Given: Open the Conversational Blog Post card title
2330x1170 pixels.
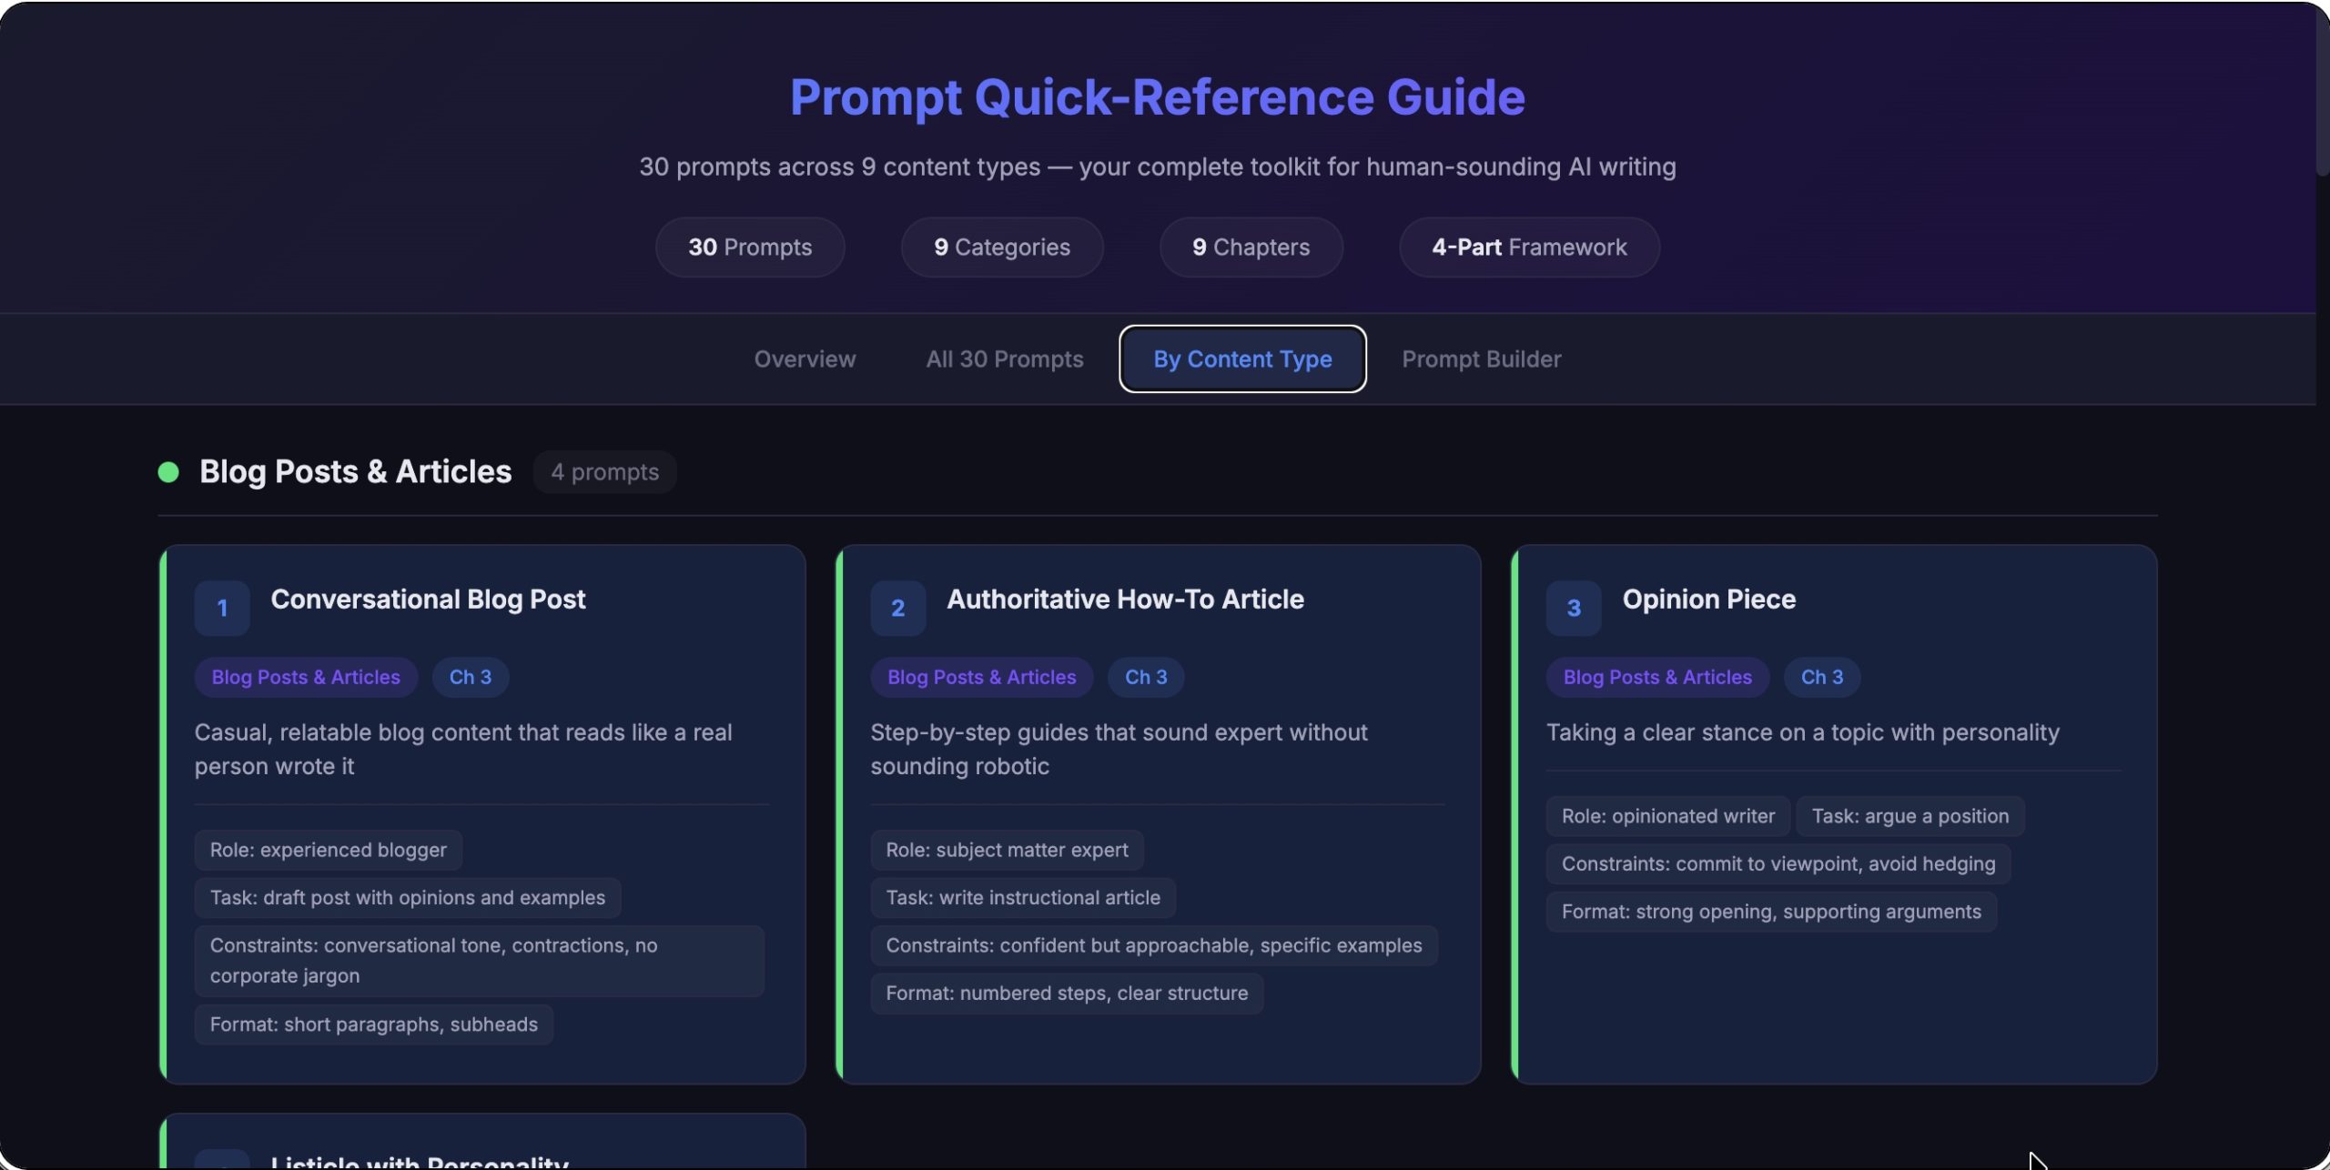Looking at the screenshot, I should pyautogui.click(x=428, y=600).
